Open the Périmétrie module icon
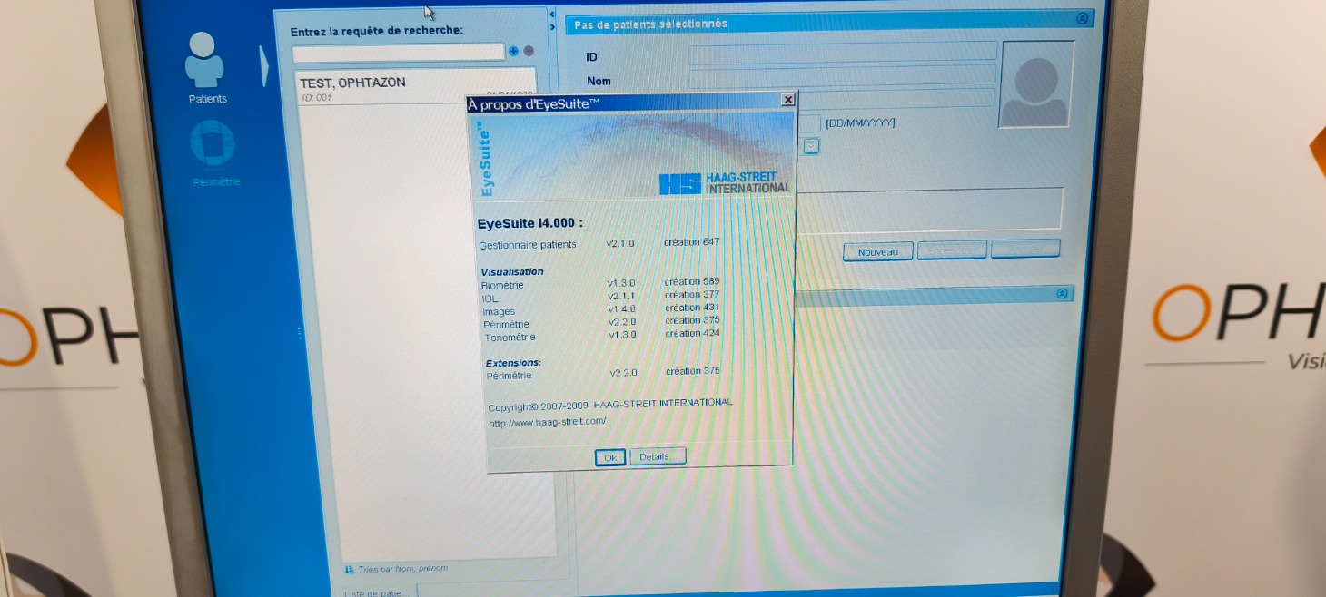Screen dimensions: 1326x597 pyautogui.click(x=213, y=144)
